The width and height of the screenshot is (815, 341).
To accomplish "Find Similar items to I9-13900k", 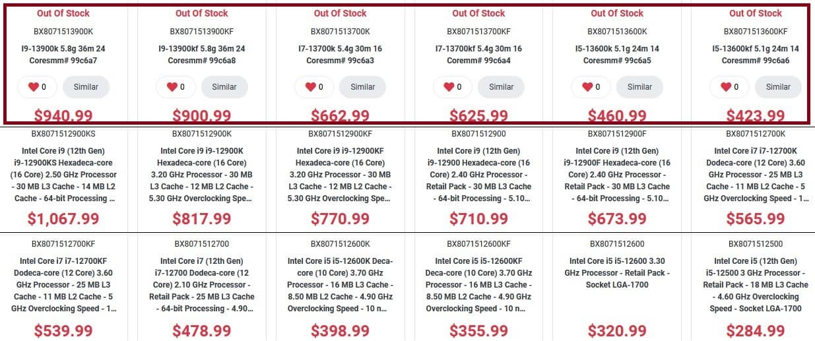I will click(86, 87).
